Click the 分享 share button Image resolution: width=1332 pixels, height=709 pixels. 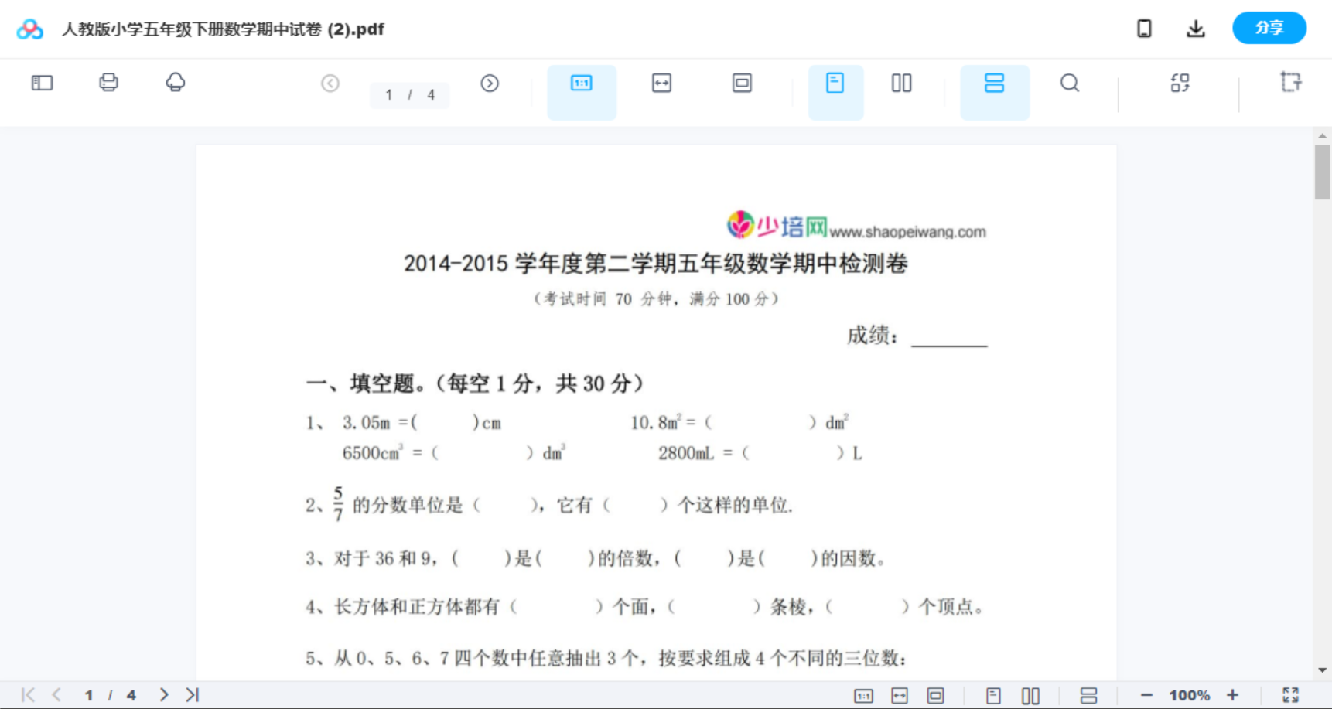1269,28
